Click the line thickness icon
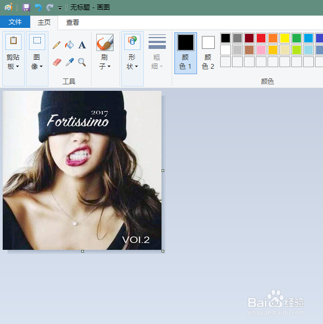This screenshot has height=324, width=323. coord(157,41)
